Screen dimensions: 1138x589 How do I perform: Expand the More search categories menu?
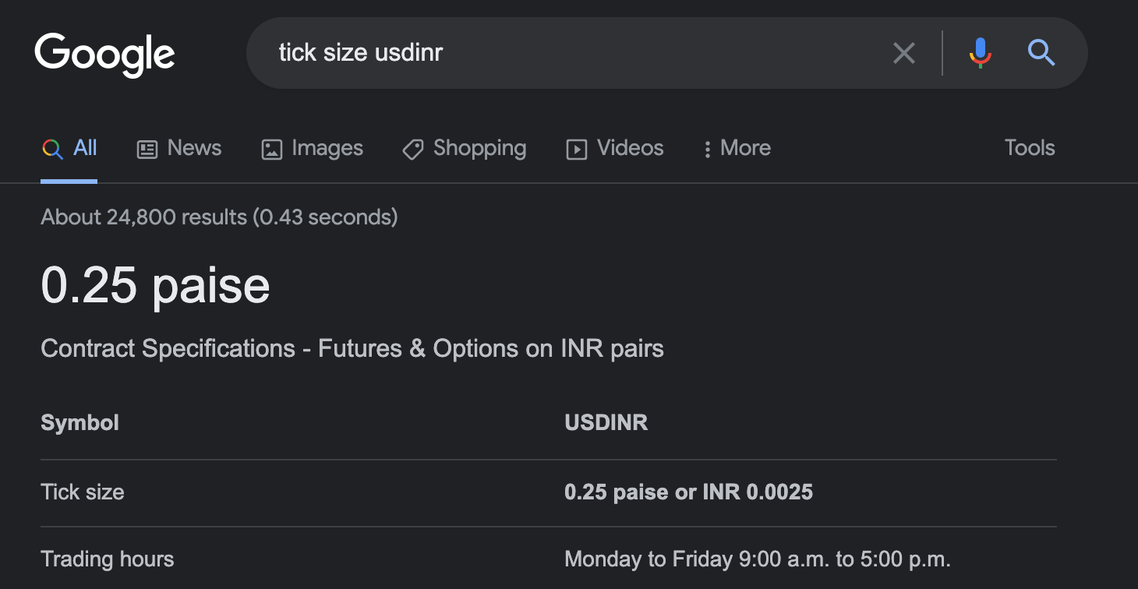[x=737, y=148]
